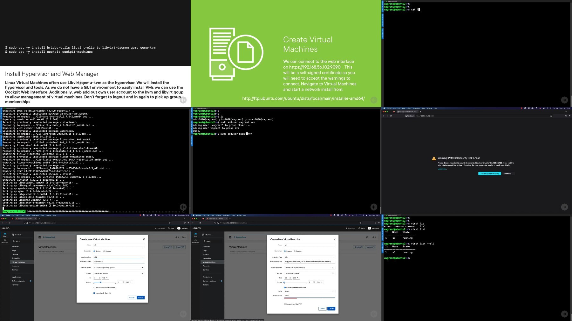Open Create New Volume dropdown above Size 3

[x=119, y=273]
